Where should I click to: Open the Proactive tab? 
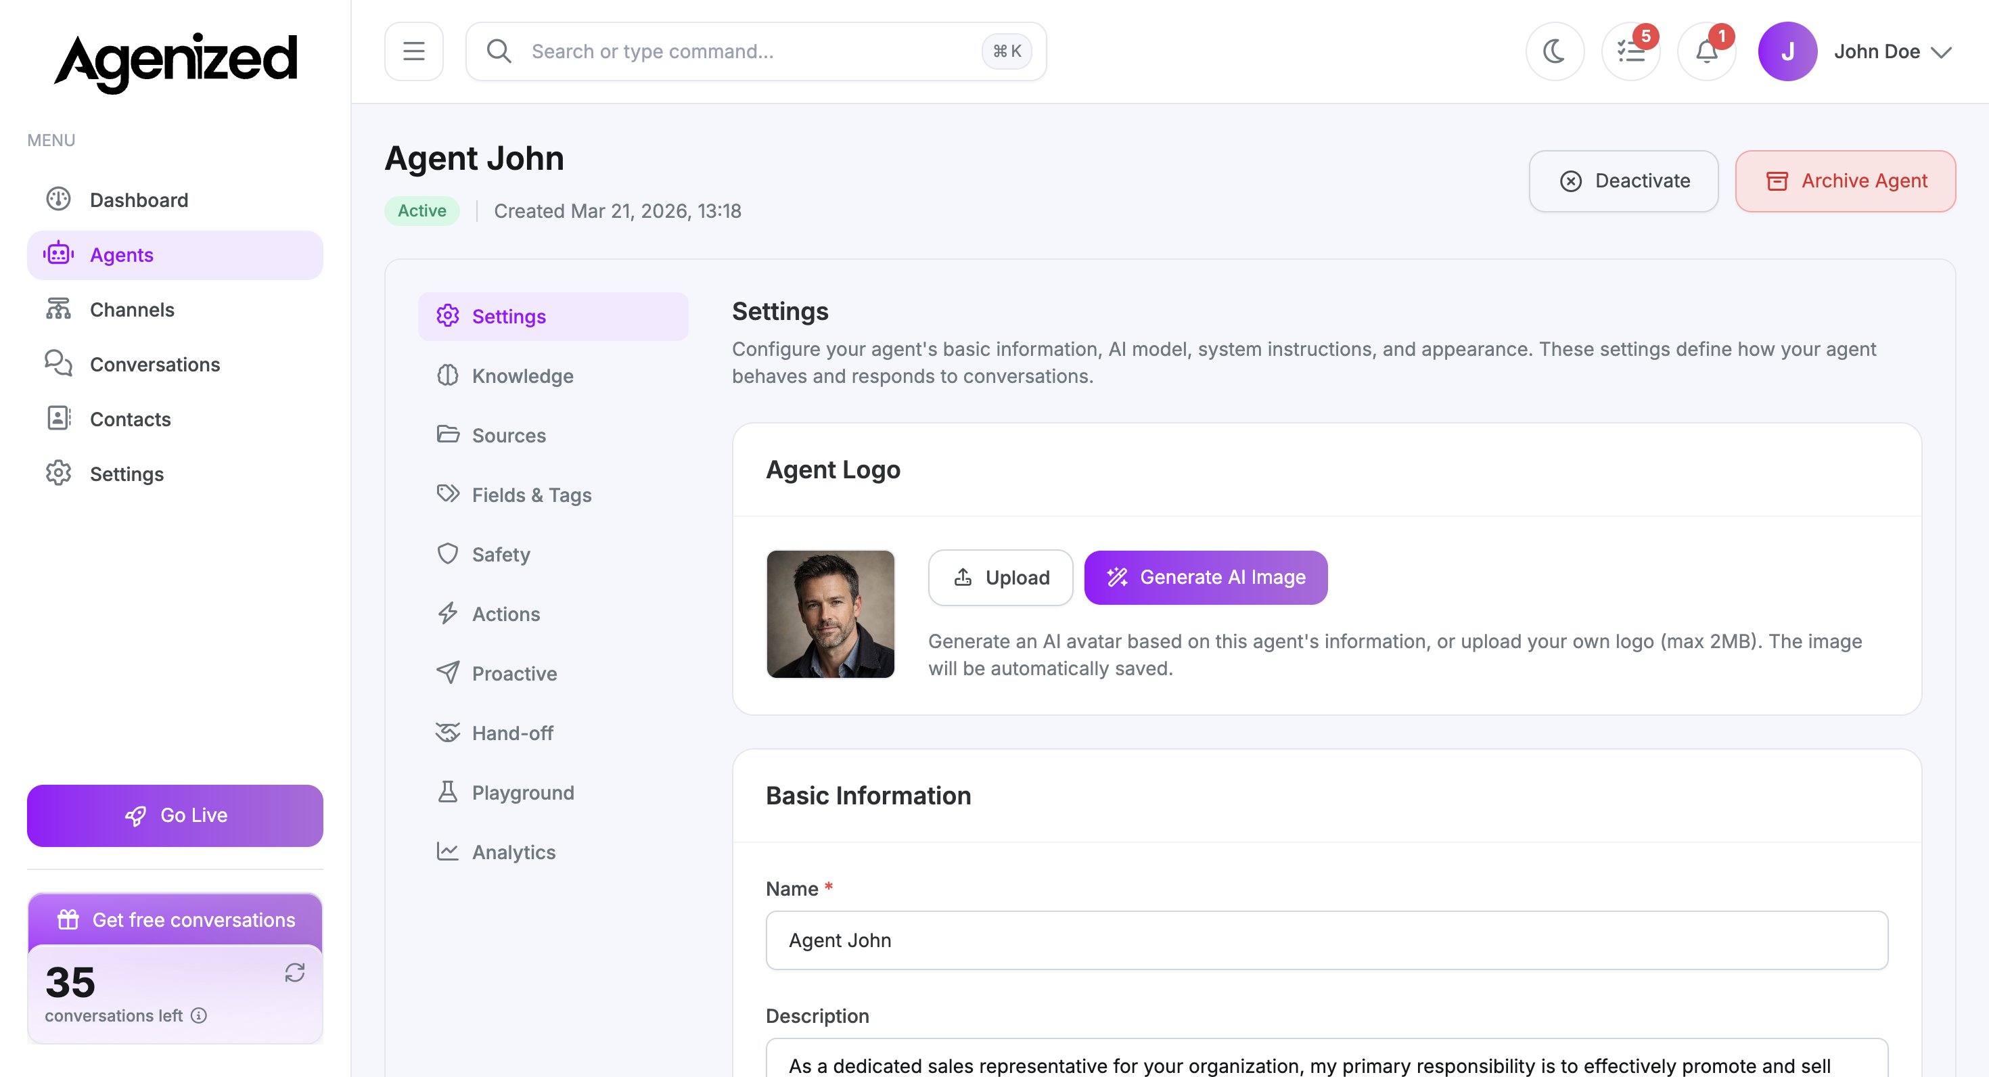tap(553, 673)
